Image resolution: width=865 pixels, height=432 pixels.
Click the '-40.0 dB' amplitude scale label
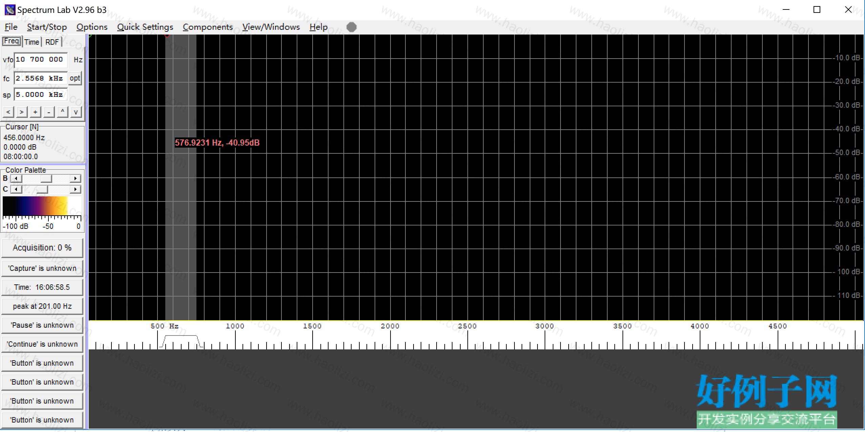pyautogui.click(x=846, y=129)
